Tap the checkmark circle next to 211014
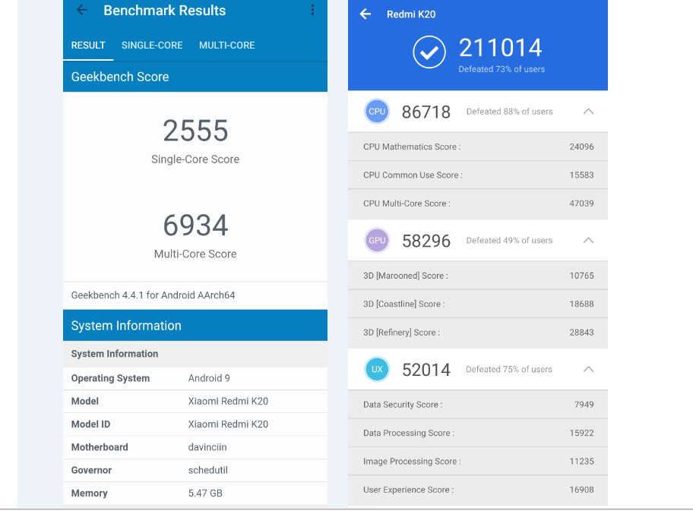This screenshot has height=511, width=693. 429,52
